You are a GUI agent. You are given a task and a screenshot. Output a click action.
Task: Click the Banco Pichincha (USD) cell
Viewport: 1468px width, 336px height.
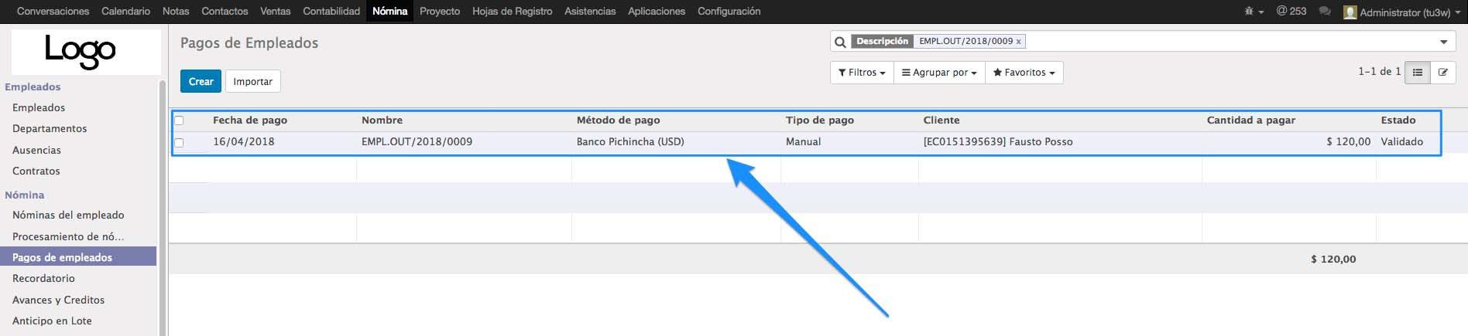click(630, 142)
